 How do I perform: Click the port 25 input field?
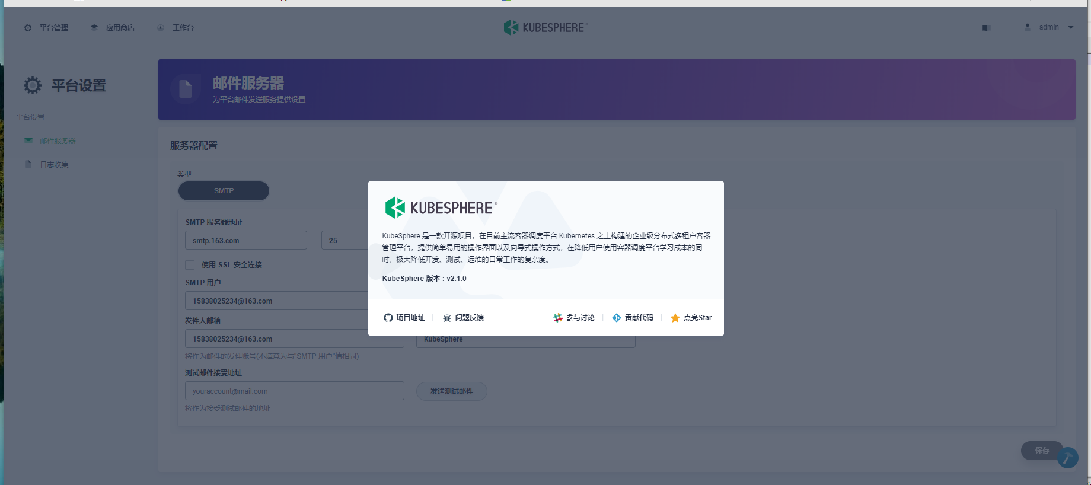point(345,240)
